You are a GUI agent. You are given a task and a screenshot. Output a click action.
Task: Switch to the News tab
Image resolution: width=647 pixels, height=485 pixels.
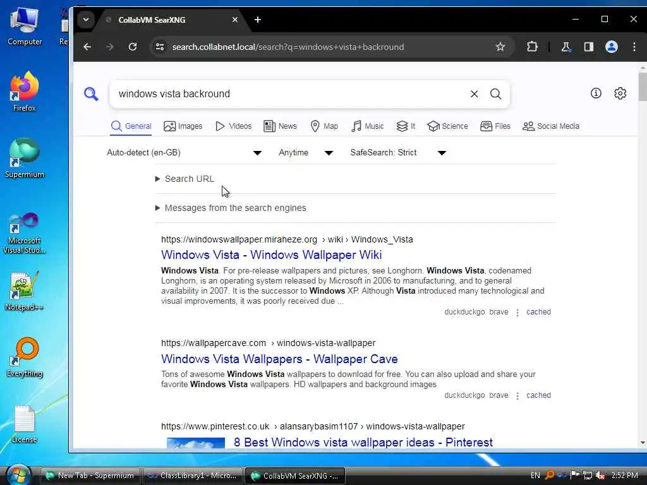(x=280, y=126)
